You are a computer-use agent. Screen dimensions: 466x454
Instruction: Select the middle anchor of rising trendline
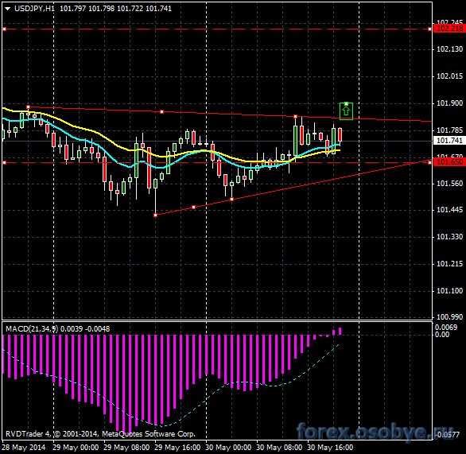(x=194, y=207)
